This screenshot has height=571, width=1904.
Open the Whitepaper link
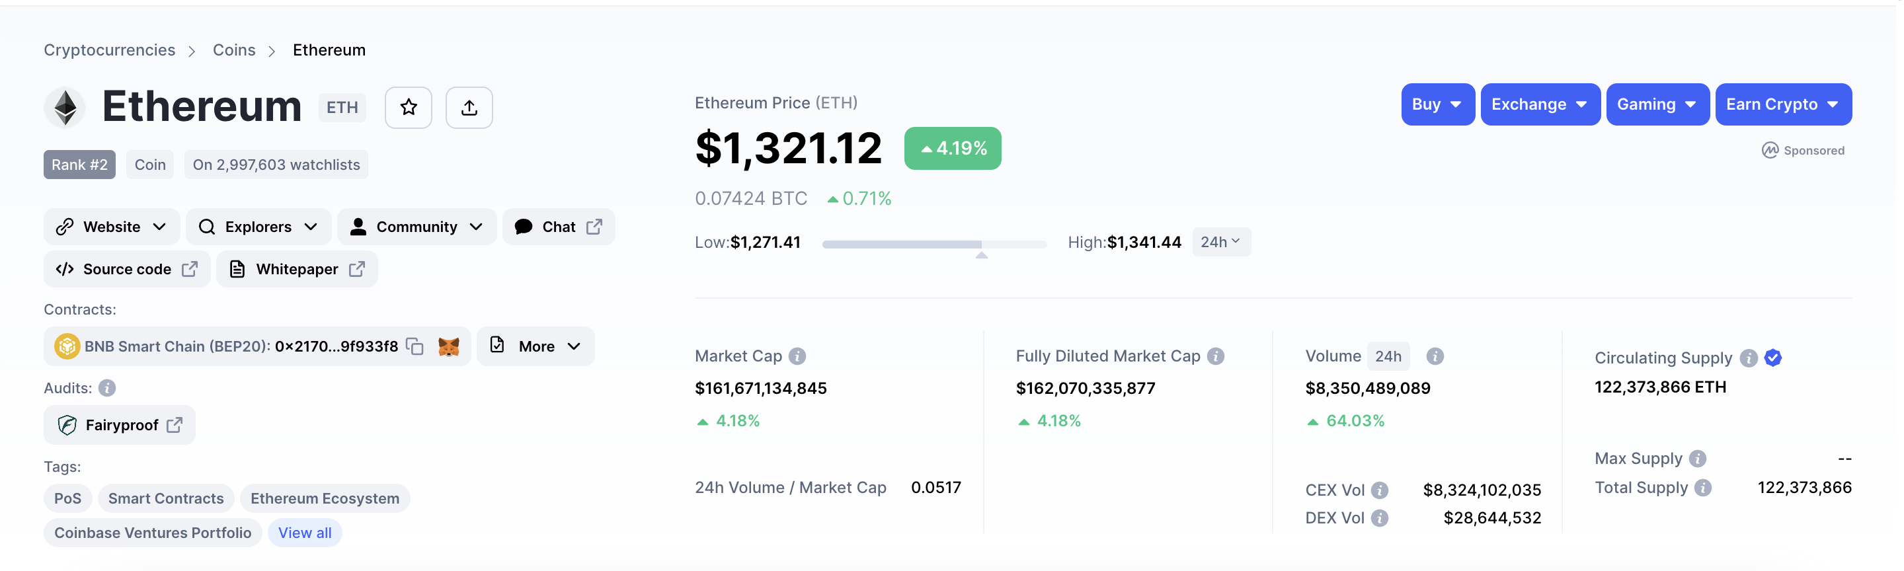tap(297, 269)
